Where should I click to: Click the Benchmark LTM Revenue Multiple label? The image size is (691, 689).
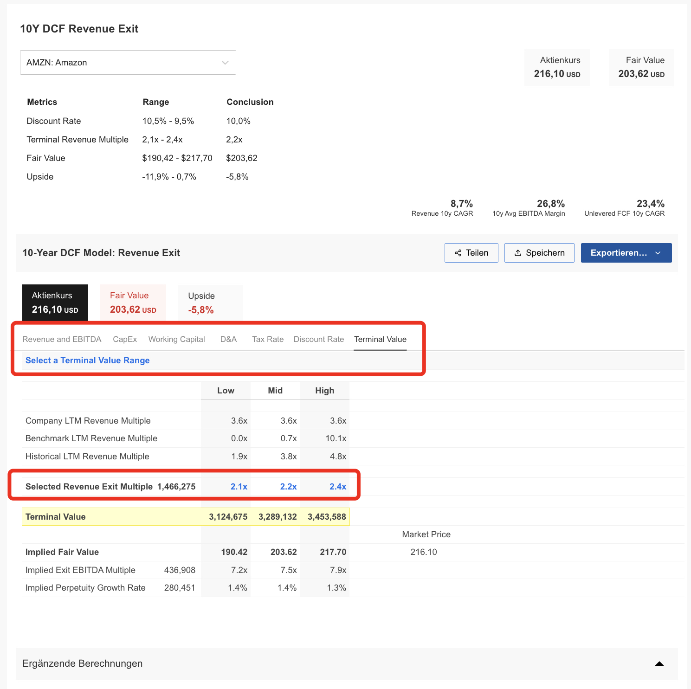pos(91,438)
